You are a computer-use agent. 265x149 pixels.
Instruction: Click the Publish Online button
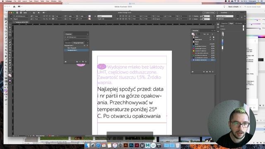tap(209, 13)
